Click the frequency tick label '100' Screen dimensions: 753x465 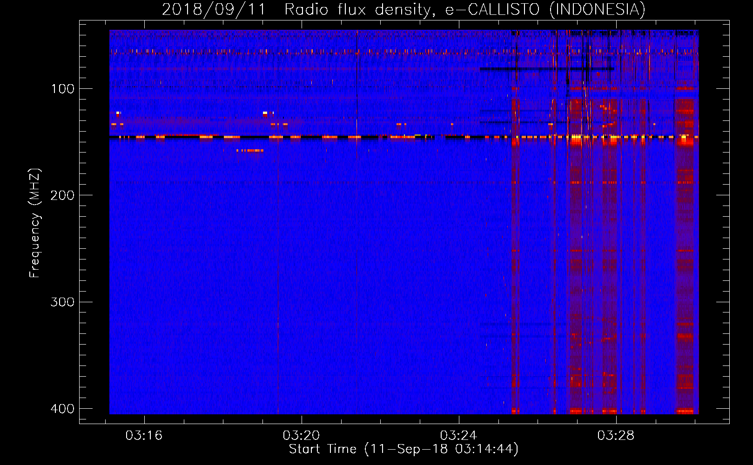[63, 89]
